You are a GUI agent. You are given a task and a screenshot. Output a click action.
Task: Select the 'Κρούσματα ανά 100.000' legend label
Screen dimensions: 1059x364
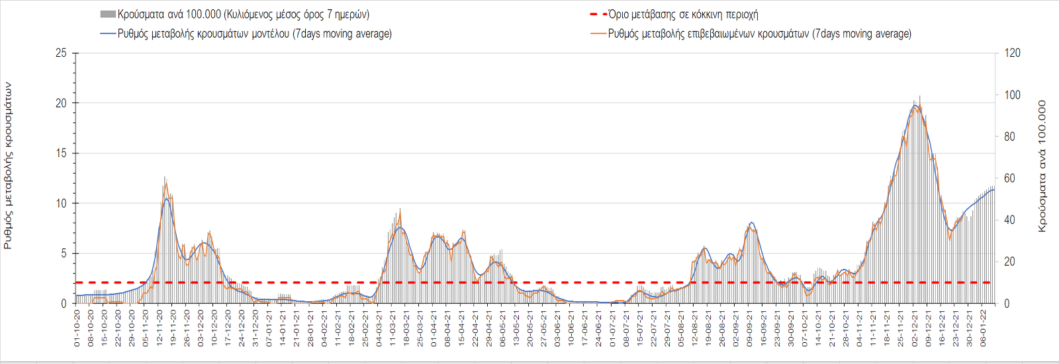[x=243, y=14]
